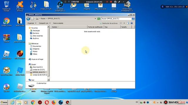Image resolution: width=188 pixels, height=105 pixels.
Task: Open Documentos library
Action: 36,46
